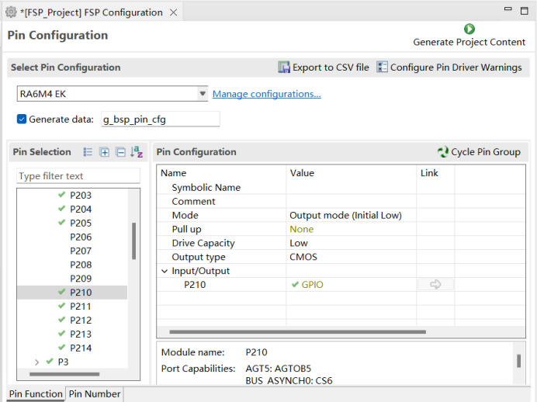Expand all pins with plus icon

pos(104,151)
